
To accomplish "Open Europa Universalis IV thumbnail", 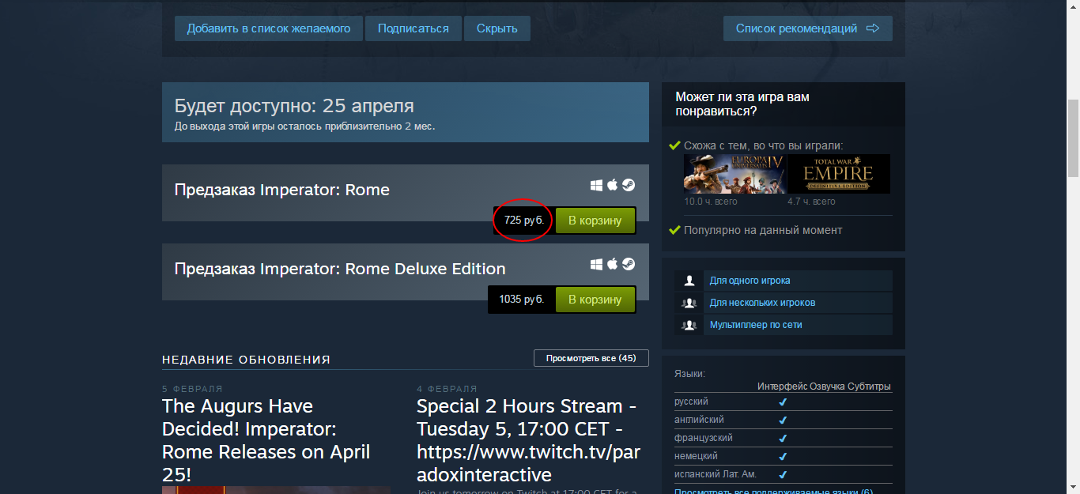I will pyautogui.click(x=733, y=174).
